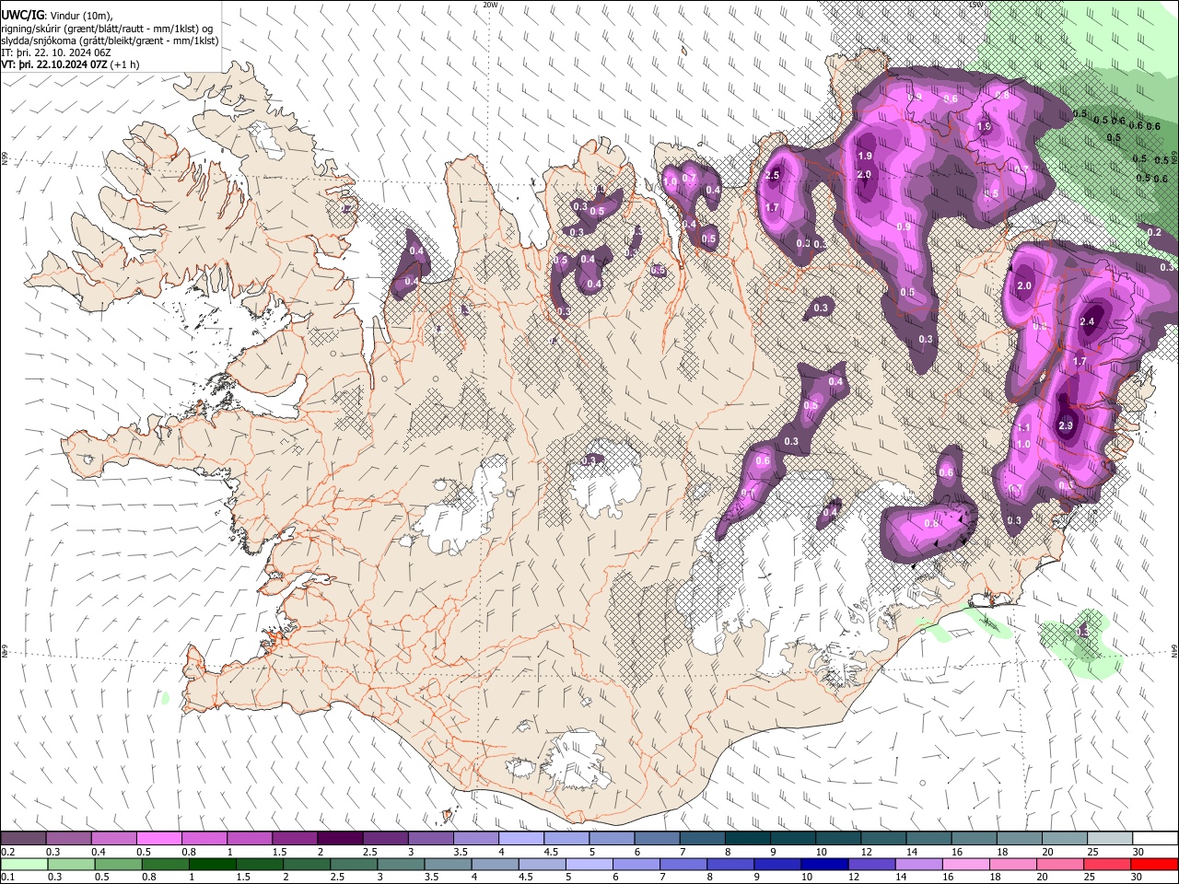Click the dark teal 8 snow legend swatch

pyautogui.click(x=747, y=839)
